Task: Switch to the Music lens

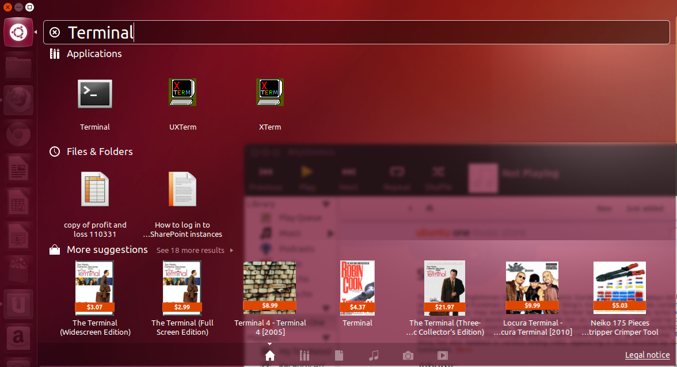Action: [374, 355]
